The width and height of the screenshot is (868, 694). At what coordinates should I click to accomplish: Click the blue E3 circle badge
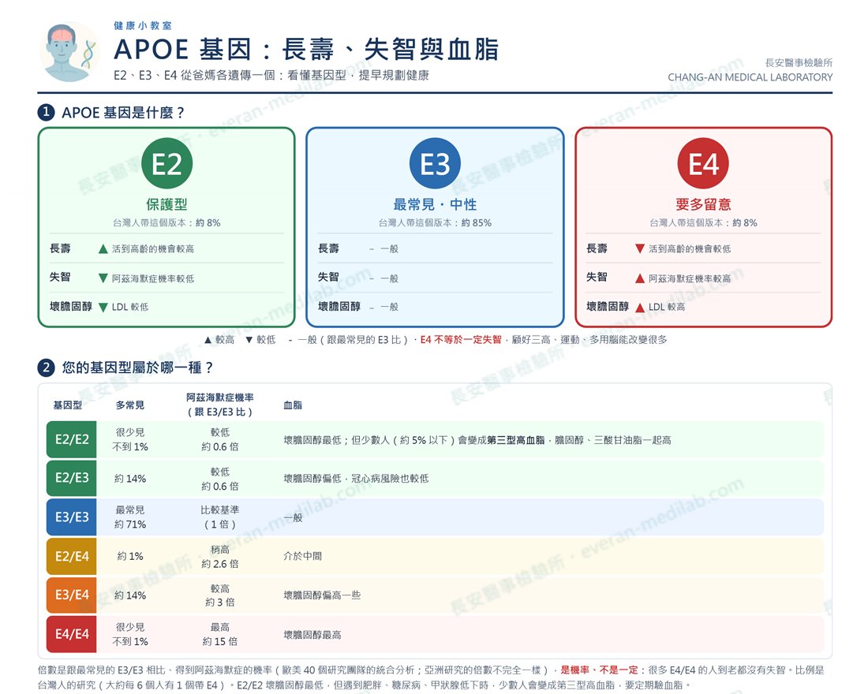pyautogui.click(x=435, y=164)
